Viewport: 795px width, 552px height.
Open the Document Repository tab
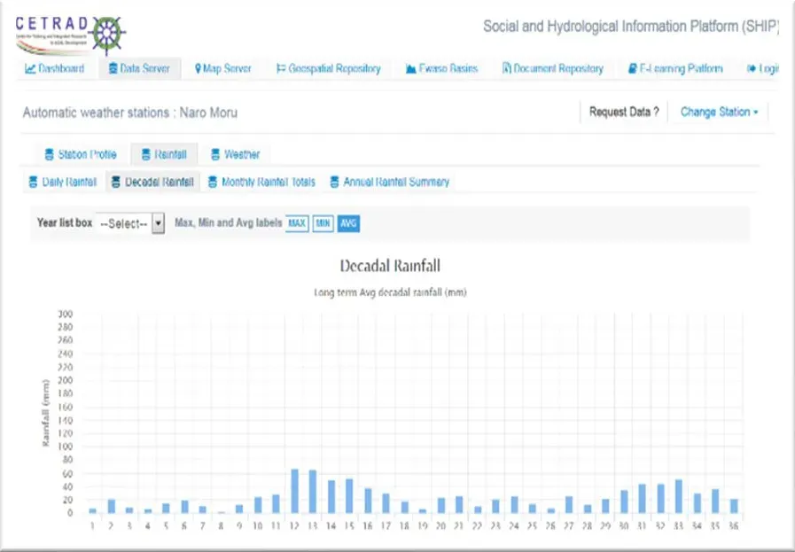pyautogui.click(x=553, y=69)
